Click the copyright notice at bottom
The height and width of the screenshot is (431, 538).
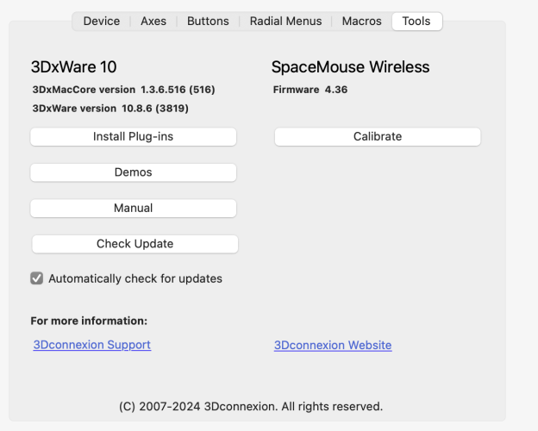pyautogui.click(x=250, y=406)
